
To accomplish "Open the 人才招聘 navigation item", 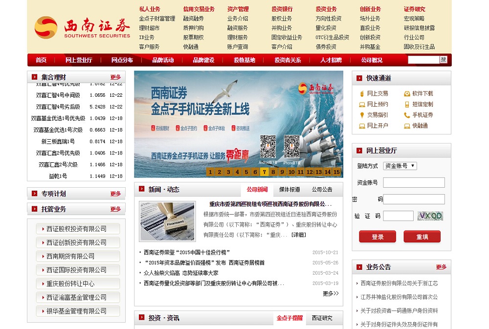I will [331, 60].
